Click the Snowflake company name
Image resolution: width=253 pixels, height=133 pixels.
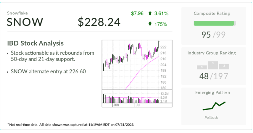click(18, 13)
